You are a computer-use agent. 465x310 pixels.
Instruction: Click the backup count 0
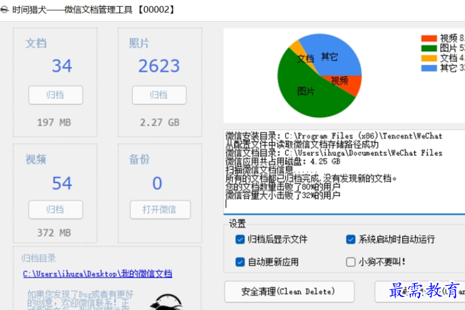pos(157,183)
